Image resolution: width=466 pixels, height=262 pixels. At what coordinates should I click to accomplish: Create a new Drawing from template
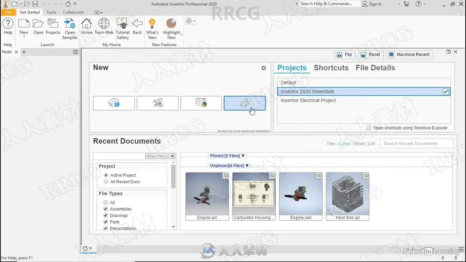click(201, 103)
